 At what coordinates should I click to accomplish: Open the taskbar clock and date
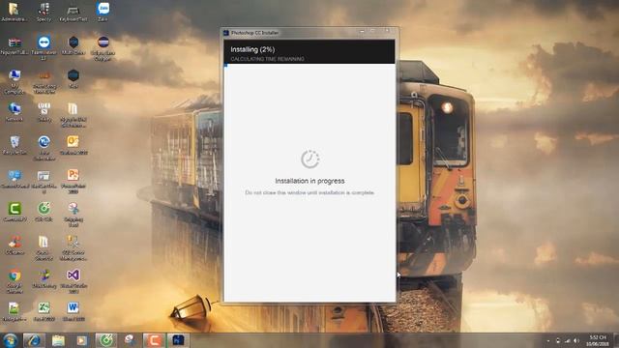[598, 340]
